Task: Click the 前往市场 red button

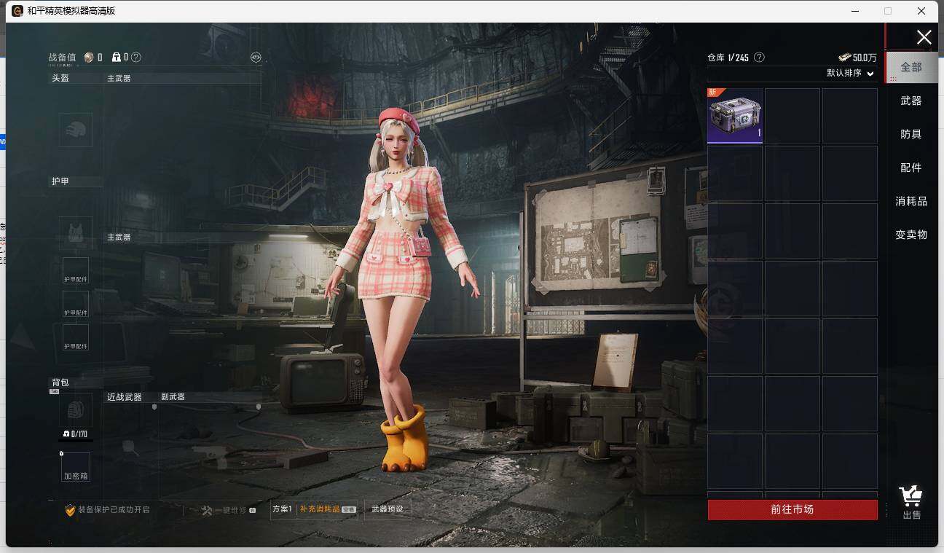Action: [x=792, y=510]
